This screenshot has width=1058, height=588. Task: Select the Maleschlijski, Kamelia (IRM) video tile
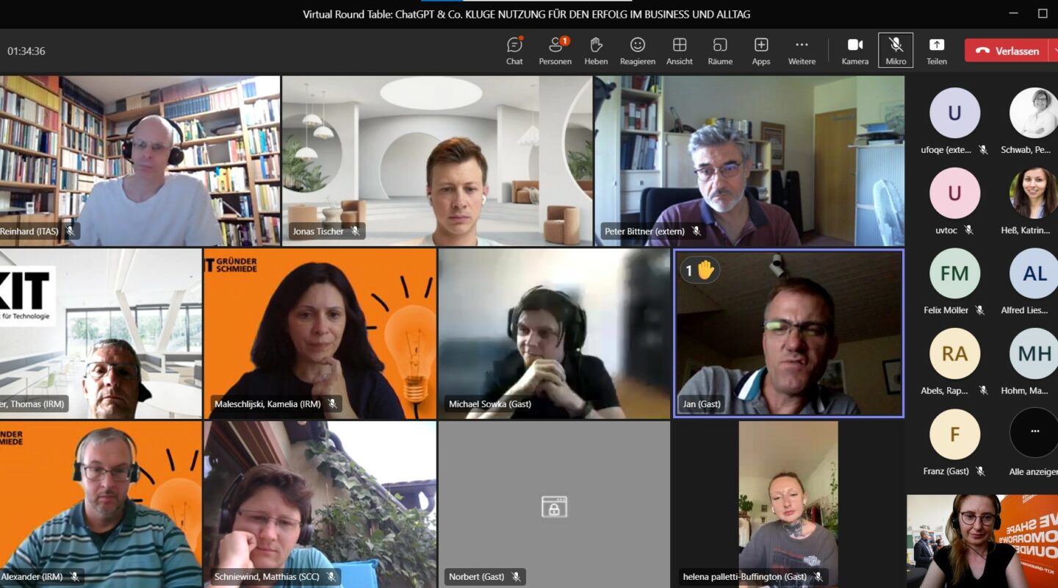[x=320, y=334]
